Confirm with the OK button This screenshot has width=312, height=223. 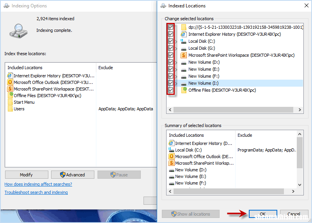coord(263,214)
